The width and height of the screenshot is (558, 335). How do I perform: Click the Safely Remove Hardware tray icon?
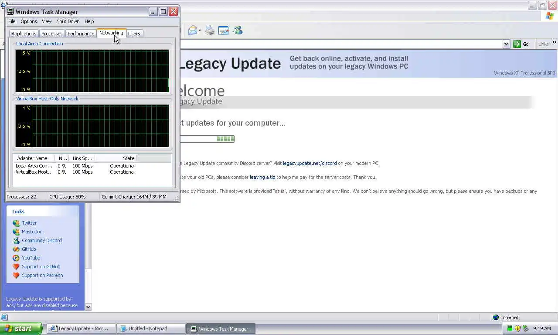[x=525, y=328]
